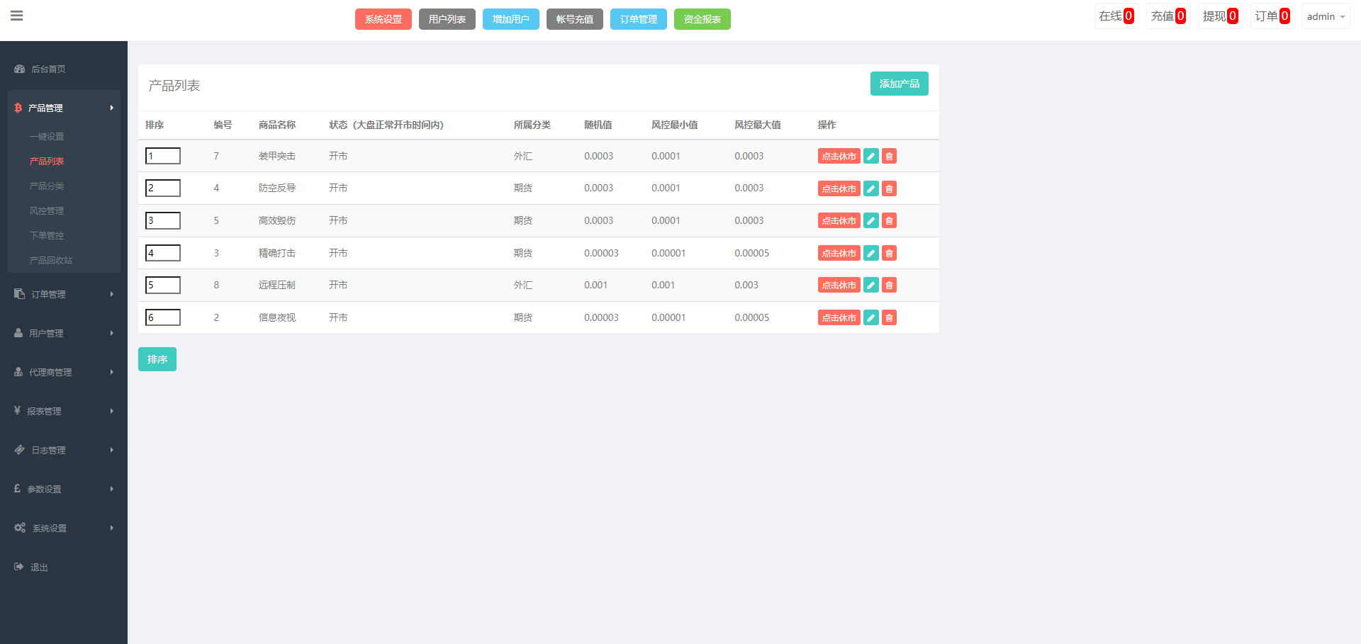Click edit pencil icon for 远程压制 row

871,286
